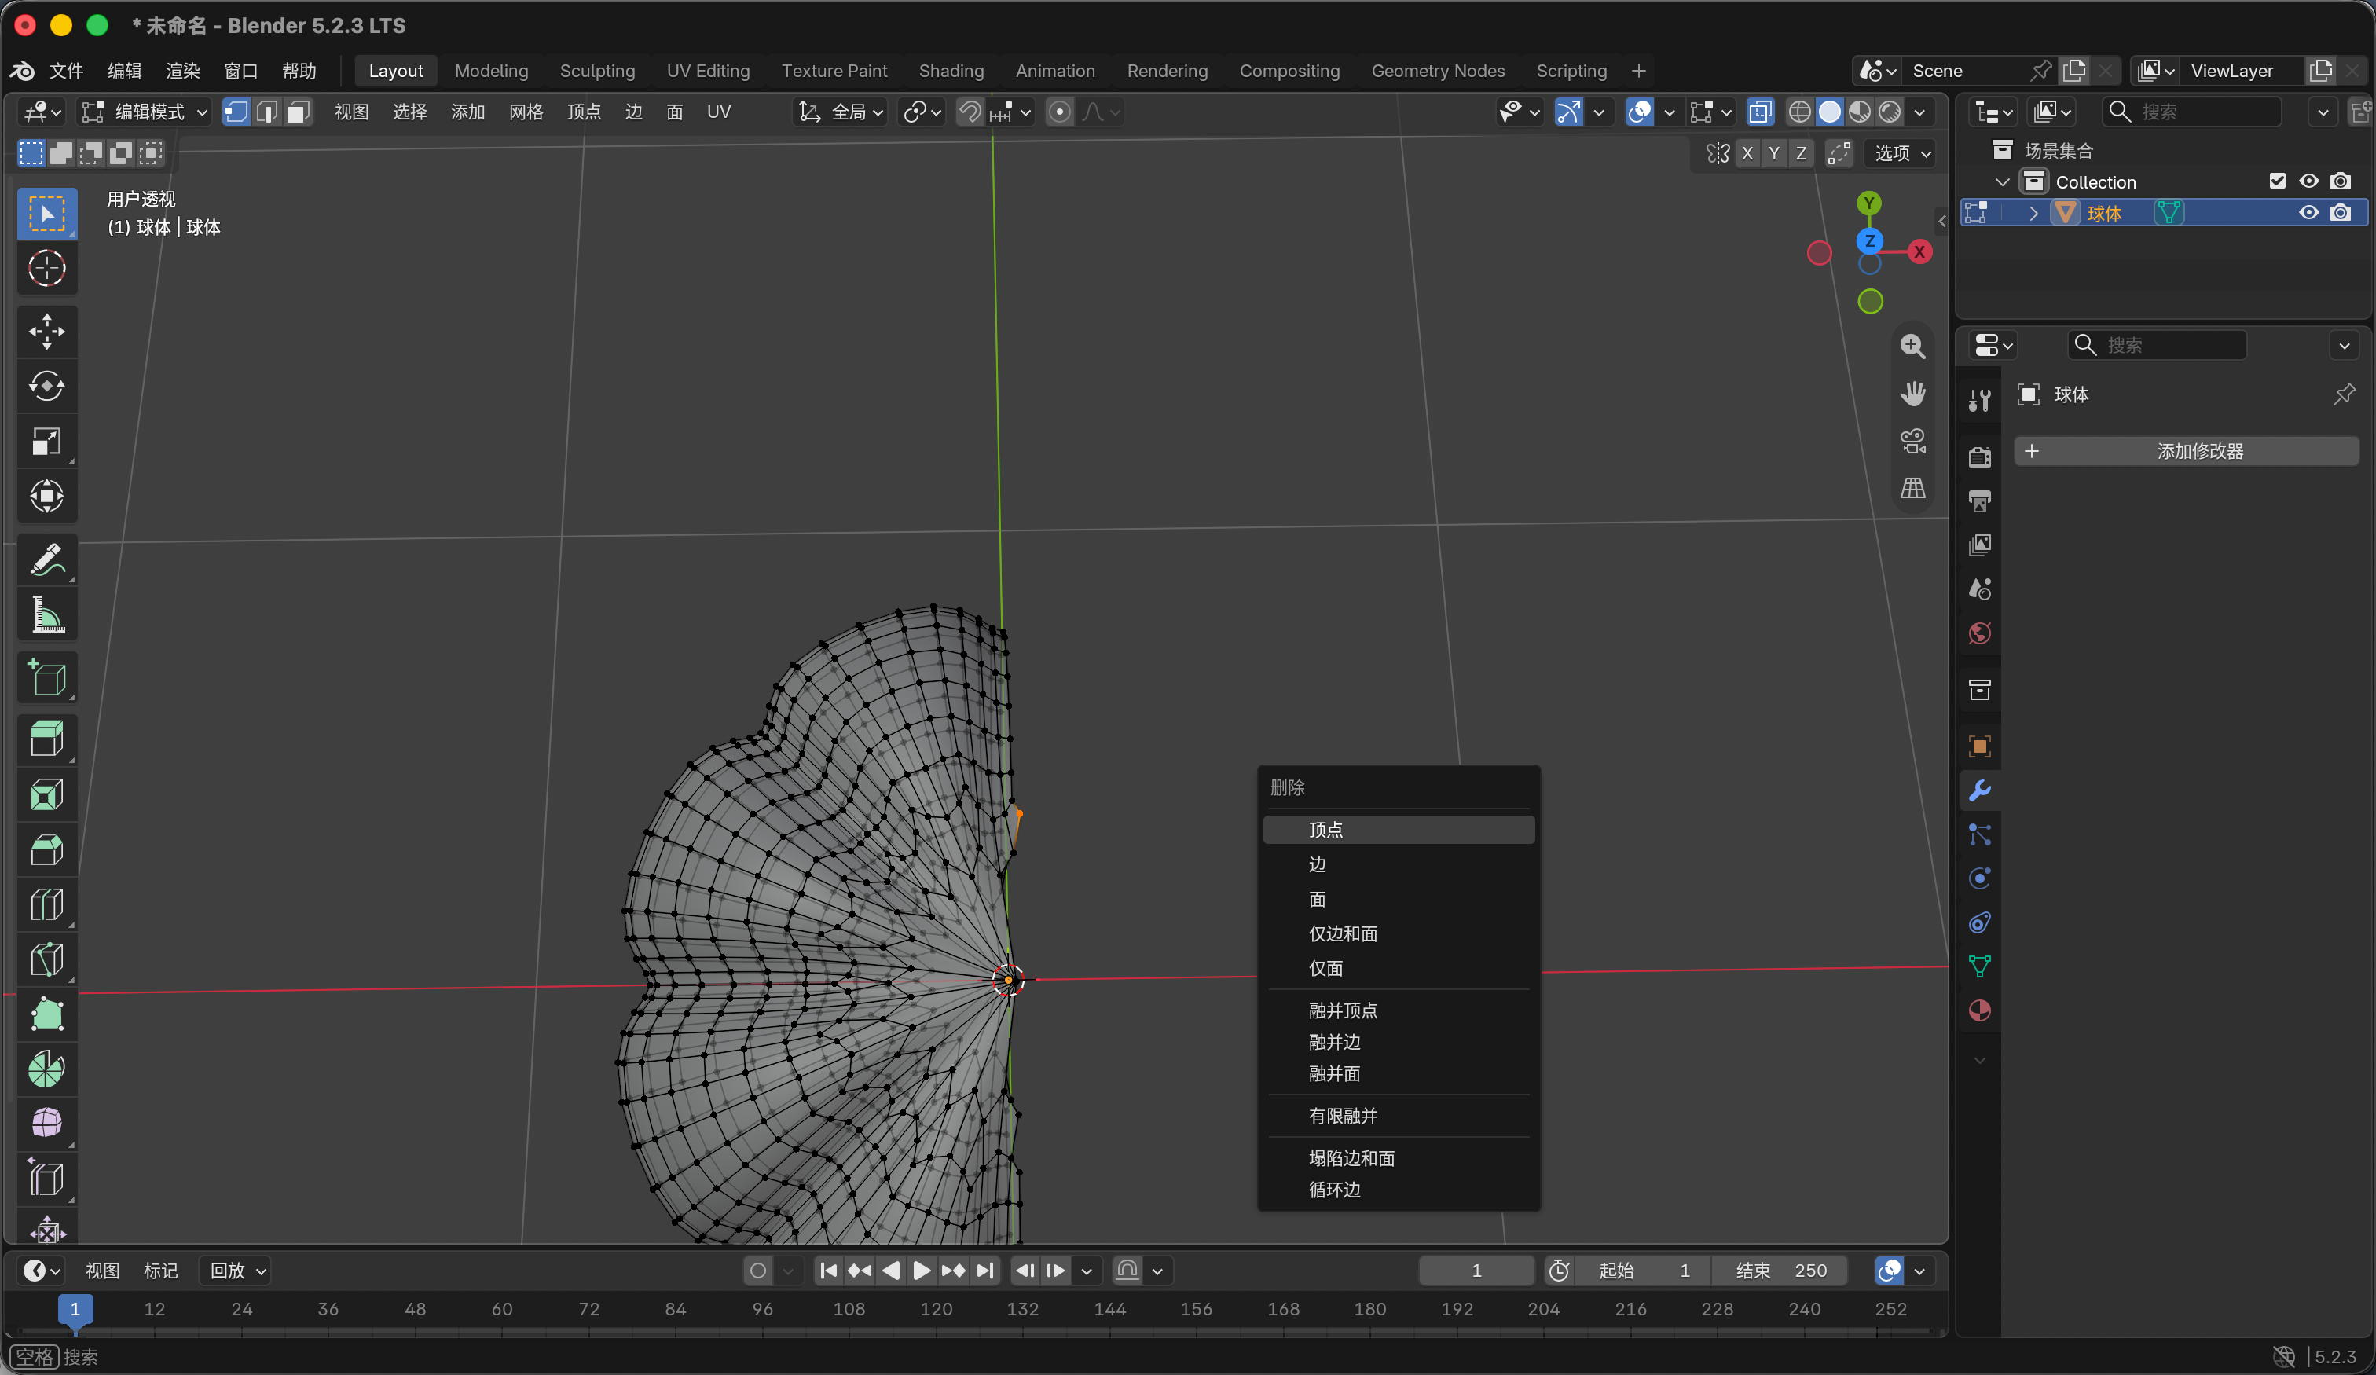Click the 添加修改器 button

pos(2187,451)
